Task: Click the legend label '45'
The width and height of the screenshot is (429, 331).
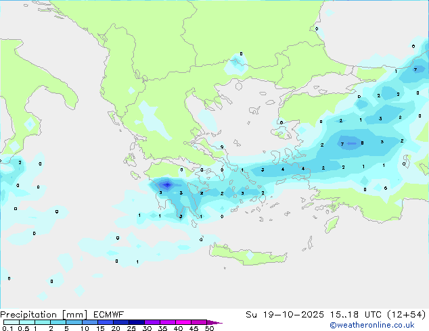Action: click(x=194, y=328)
